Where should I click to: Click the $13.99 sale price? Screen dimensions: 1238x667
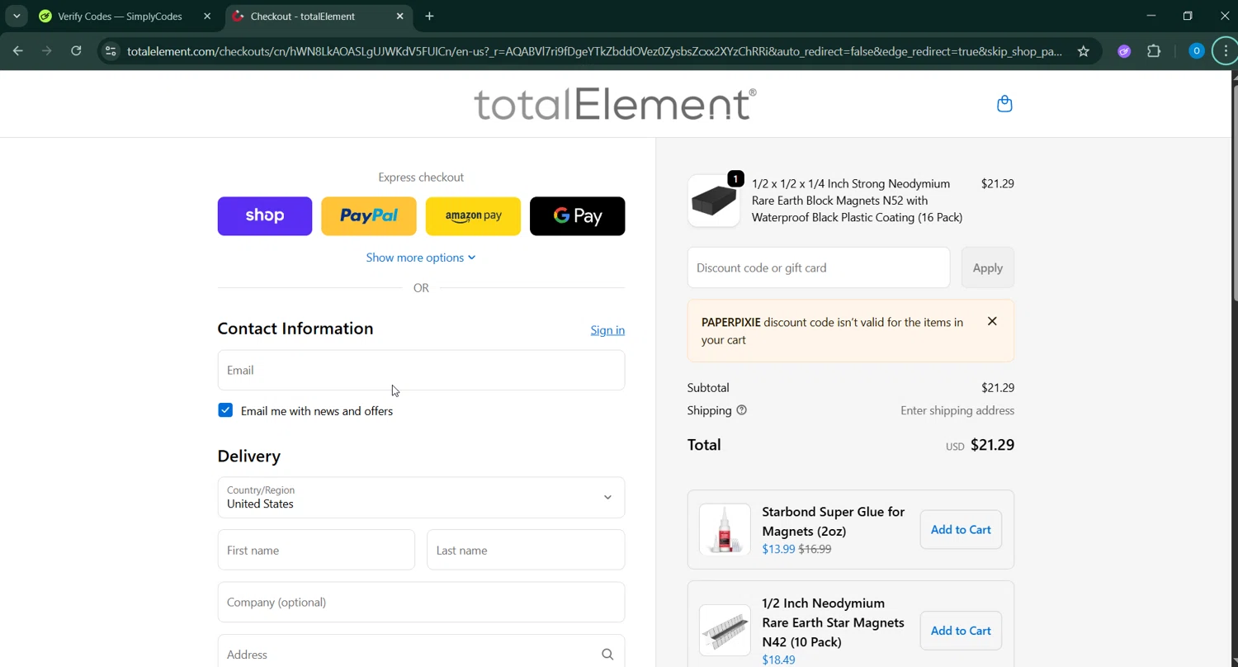point(778,549)
